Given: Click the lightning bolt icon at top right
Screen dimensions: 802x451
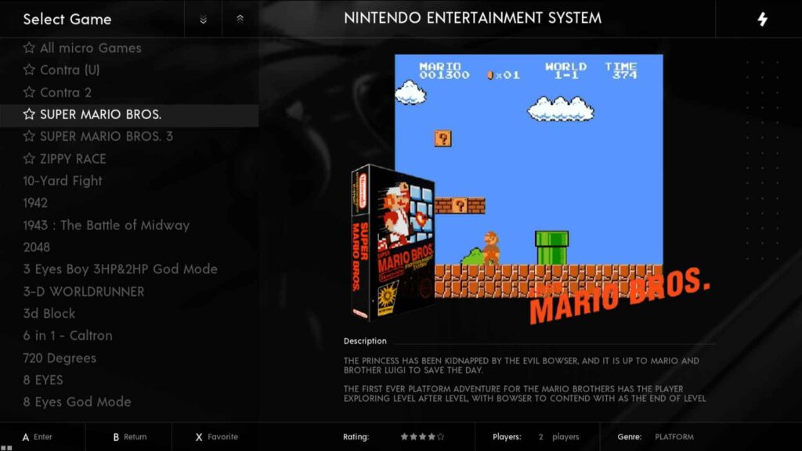Looking at the screenshot, I should (x=762, y=19).
